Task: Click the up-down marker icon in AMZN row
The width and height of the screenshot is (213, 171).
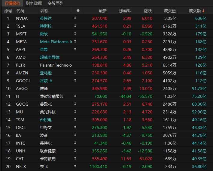Action: [75, 73]
